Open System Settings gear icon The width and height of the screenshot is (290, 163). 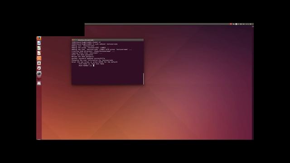click(39, 68)
